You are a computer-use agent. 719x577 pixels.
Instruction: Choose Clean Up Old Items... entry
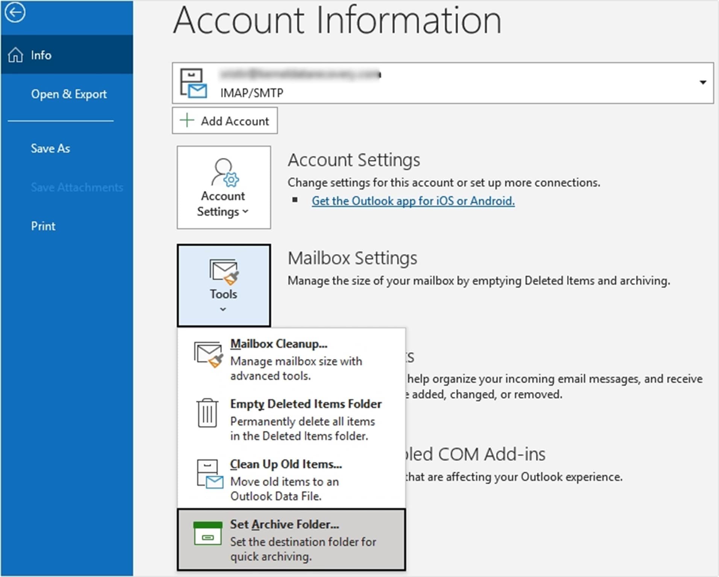(291, 480)
